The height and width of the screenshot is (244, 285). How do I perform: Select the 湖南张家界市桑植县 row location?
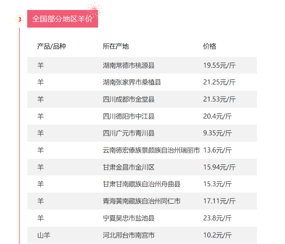132,82
